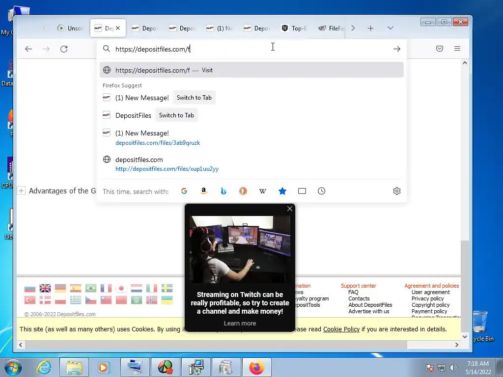Viewport: 503px width, 377px height.
Task: Search bookmarks via the star icon
Action: coord(282,191)
